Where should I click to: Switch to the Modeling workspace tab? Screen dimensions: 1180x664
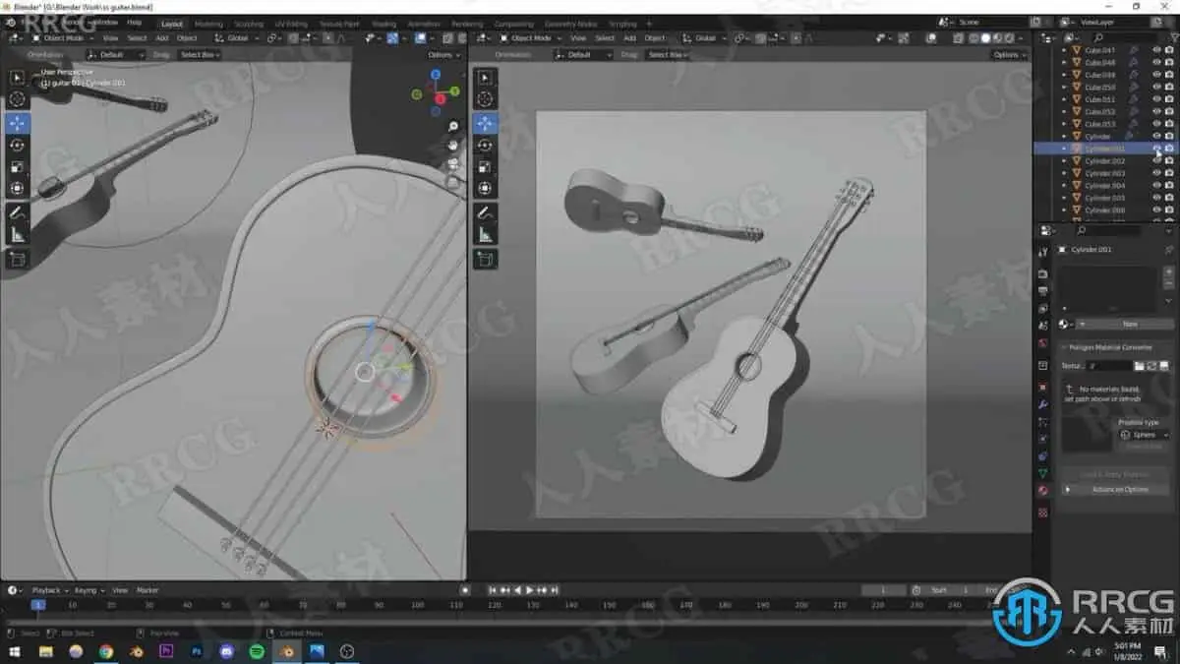[208, 24]
